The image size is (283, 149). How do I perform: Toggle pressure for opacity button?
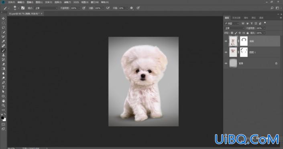(84, 8)
